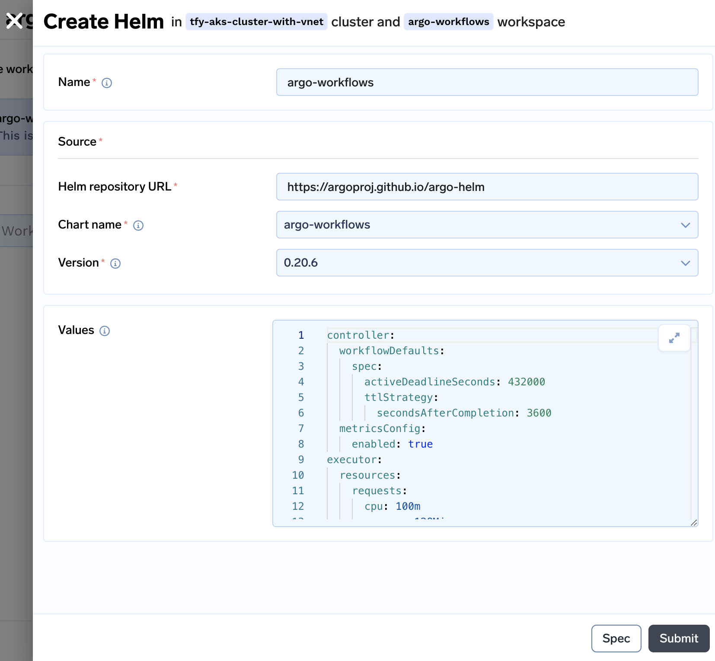Click the secondsAfterCompletion value 3600
Screen dimensions: 715x661
pyautogui.click(x=539, y=413)
